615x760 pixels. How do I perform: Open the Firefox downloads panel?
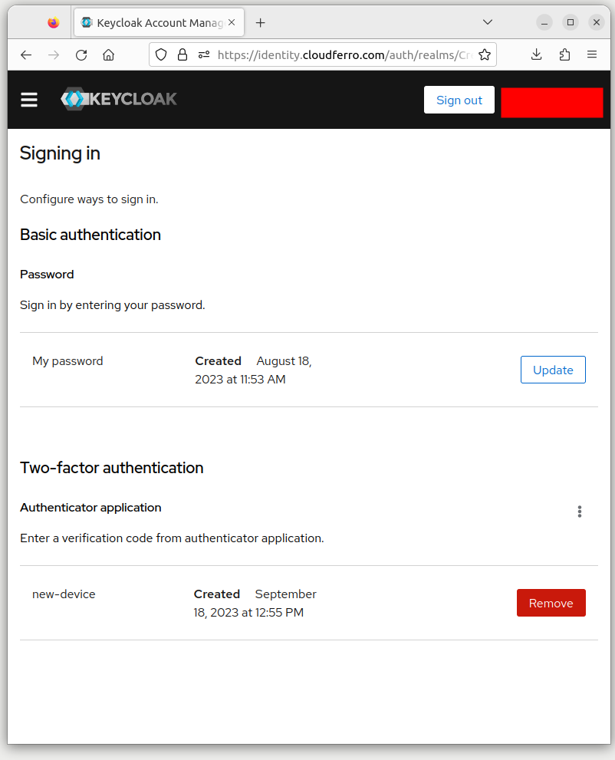(x=537, y=55)
